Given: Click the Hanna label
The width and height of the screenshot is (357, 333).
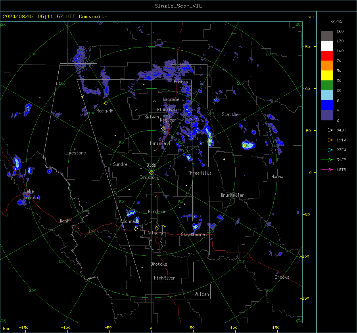Looking at the screenshot, I should [277, 177].
